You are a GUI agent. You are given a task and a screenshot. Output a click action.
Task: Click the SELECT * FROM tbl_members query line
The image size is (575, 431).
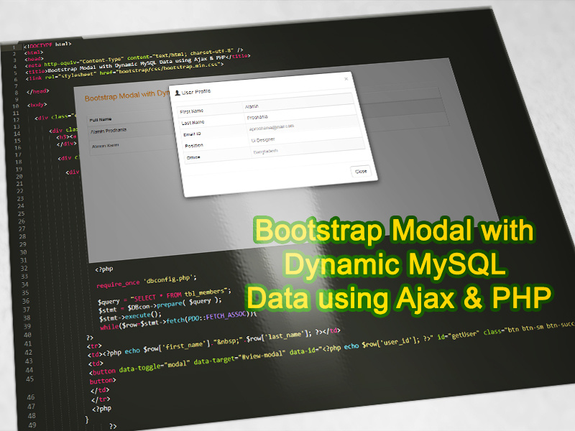coord(165,297)
